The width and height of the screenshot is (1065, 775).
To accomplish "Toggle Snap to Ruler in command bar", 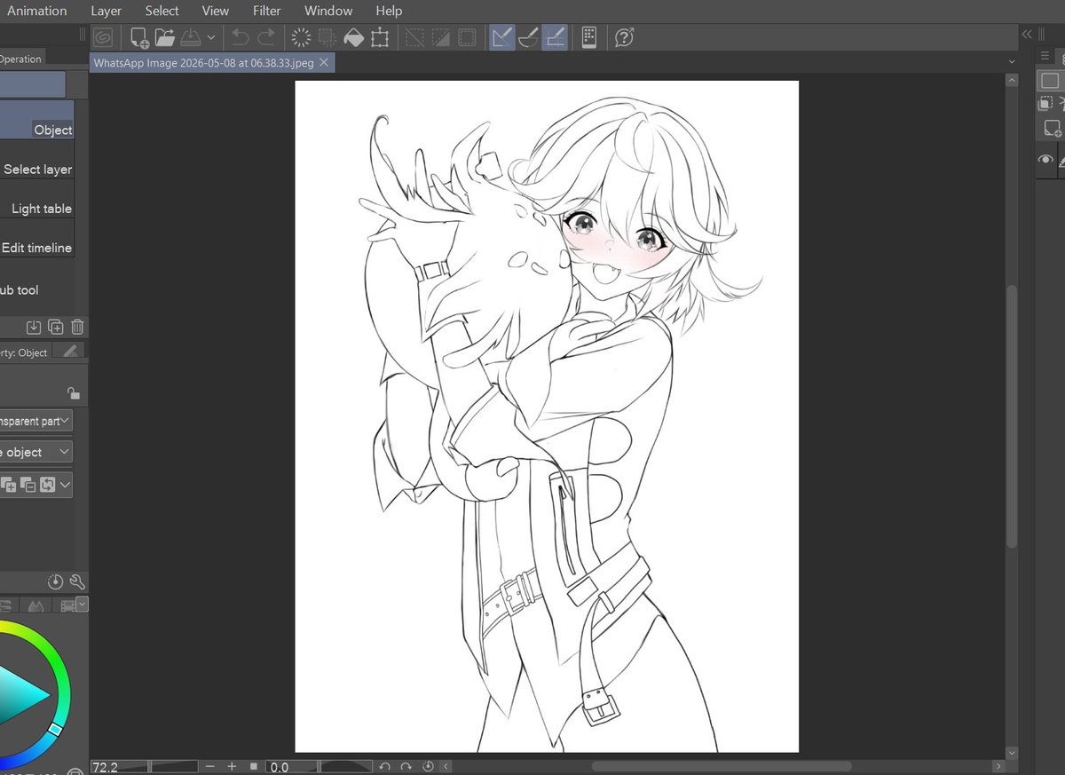I will pyautogui.click(x=501, y=37).
